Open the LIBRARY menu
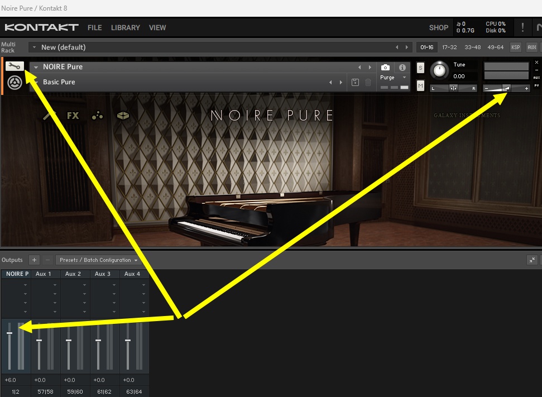Screen dimensions: 542x397 [126, 28]
